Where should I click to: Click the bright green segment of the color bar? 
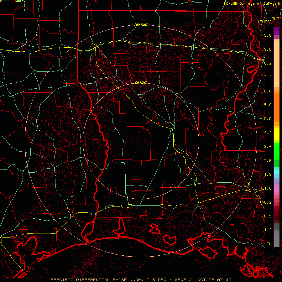coord(277,151)
